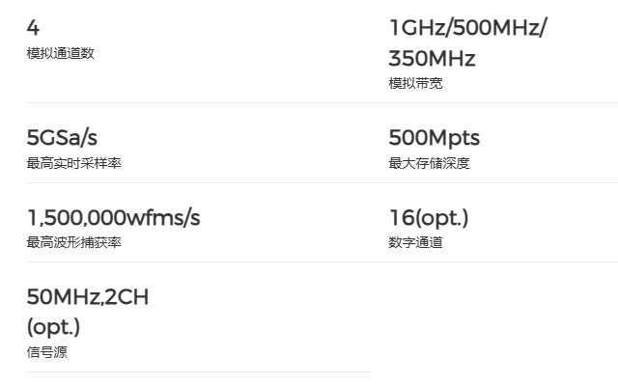Click the divider line below 信号源
Image resolution: width=618 pixels, height=386 pixels.
[x=198, y=372]
